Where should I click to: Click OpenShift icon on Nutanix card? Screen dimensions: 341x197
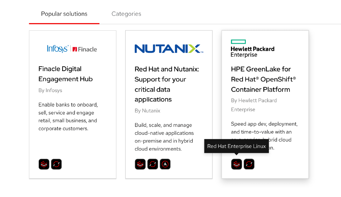153,164
